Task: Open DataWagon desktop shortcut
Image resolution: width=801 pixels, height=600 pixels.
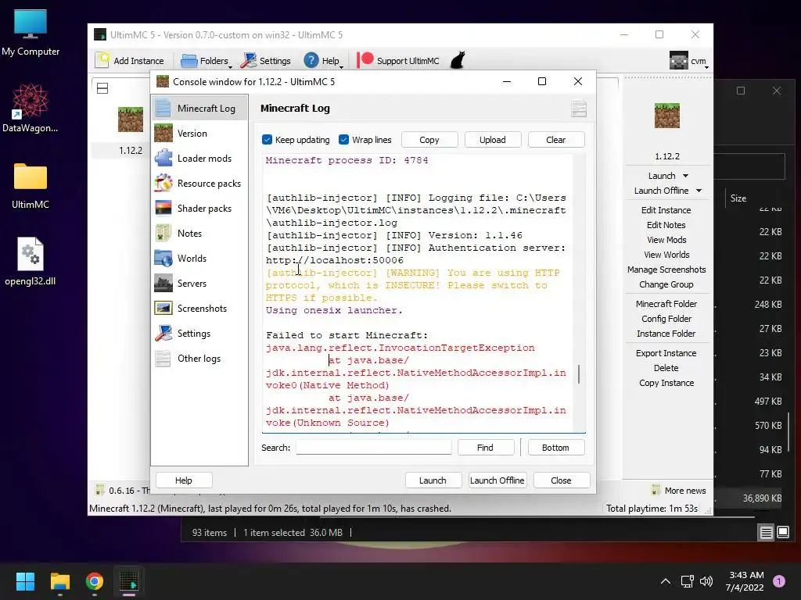Action: click(x=31, y=108)
